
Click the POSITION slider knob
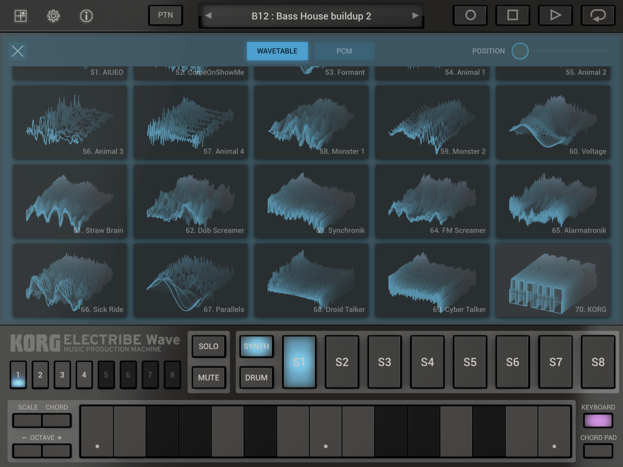tap(520, 51)
